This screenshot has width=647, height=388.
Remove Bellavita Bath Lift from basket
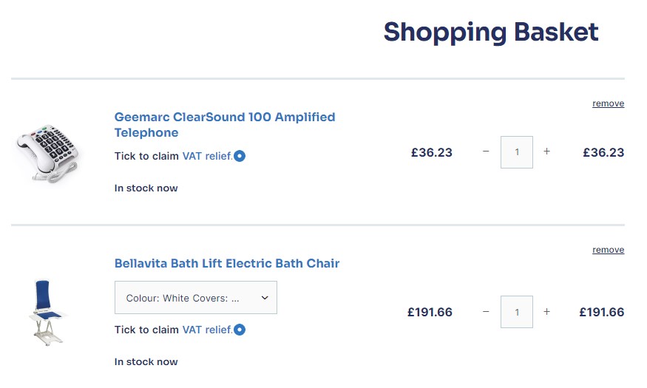(x=608, y=250)
